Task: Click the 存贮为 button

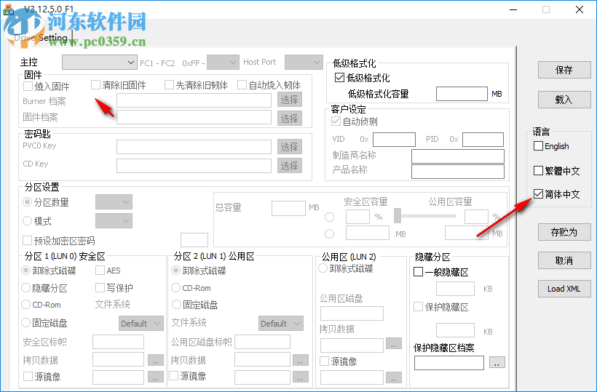Action: pos(564,232)
